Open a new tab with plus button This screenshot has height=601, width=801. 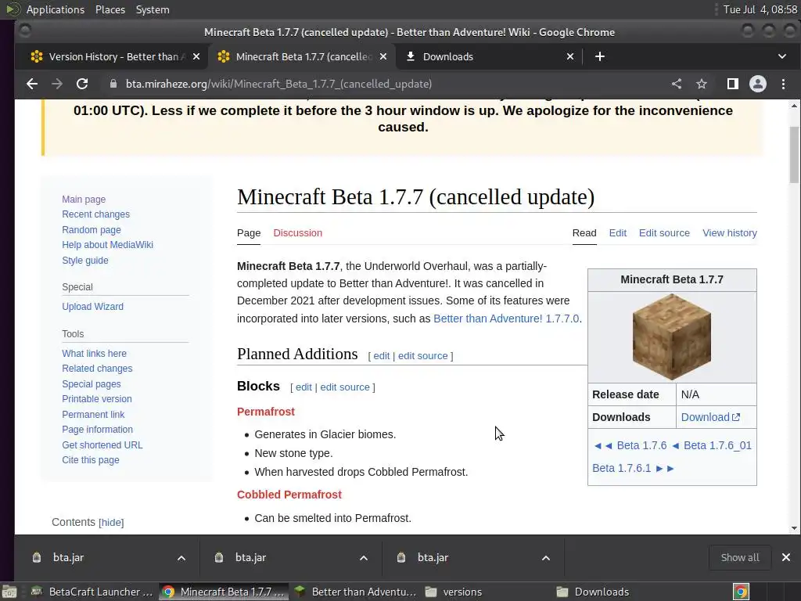pos(600,56)
